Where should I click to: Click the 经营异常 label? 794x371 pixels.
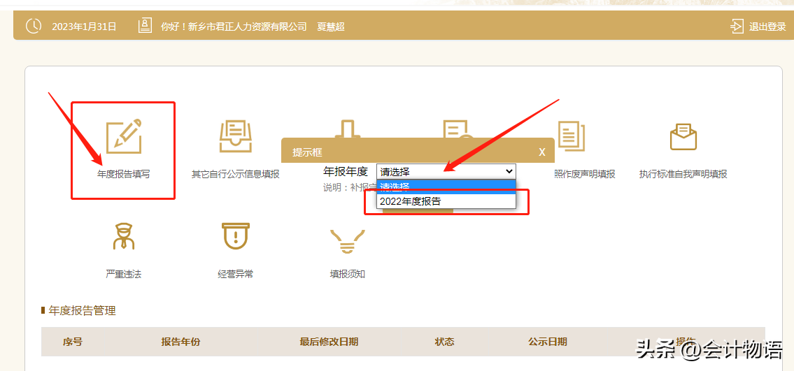click(236, 275)
